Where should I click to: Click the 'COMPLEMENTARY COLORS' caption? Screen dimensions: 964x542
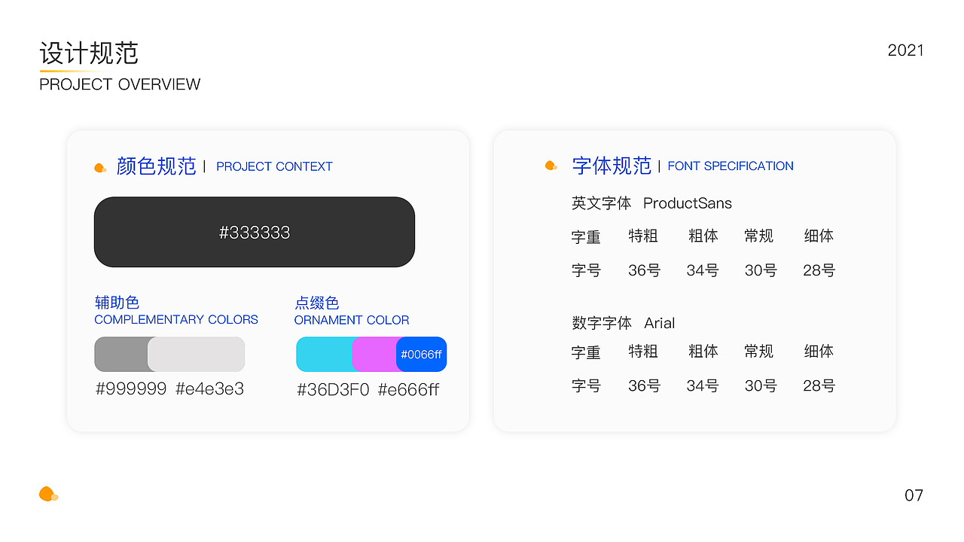176,320
